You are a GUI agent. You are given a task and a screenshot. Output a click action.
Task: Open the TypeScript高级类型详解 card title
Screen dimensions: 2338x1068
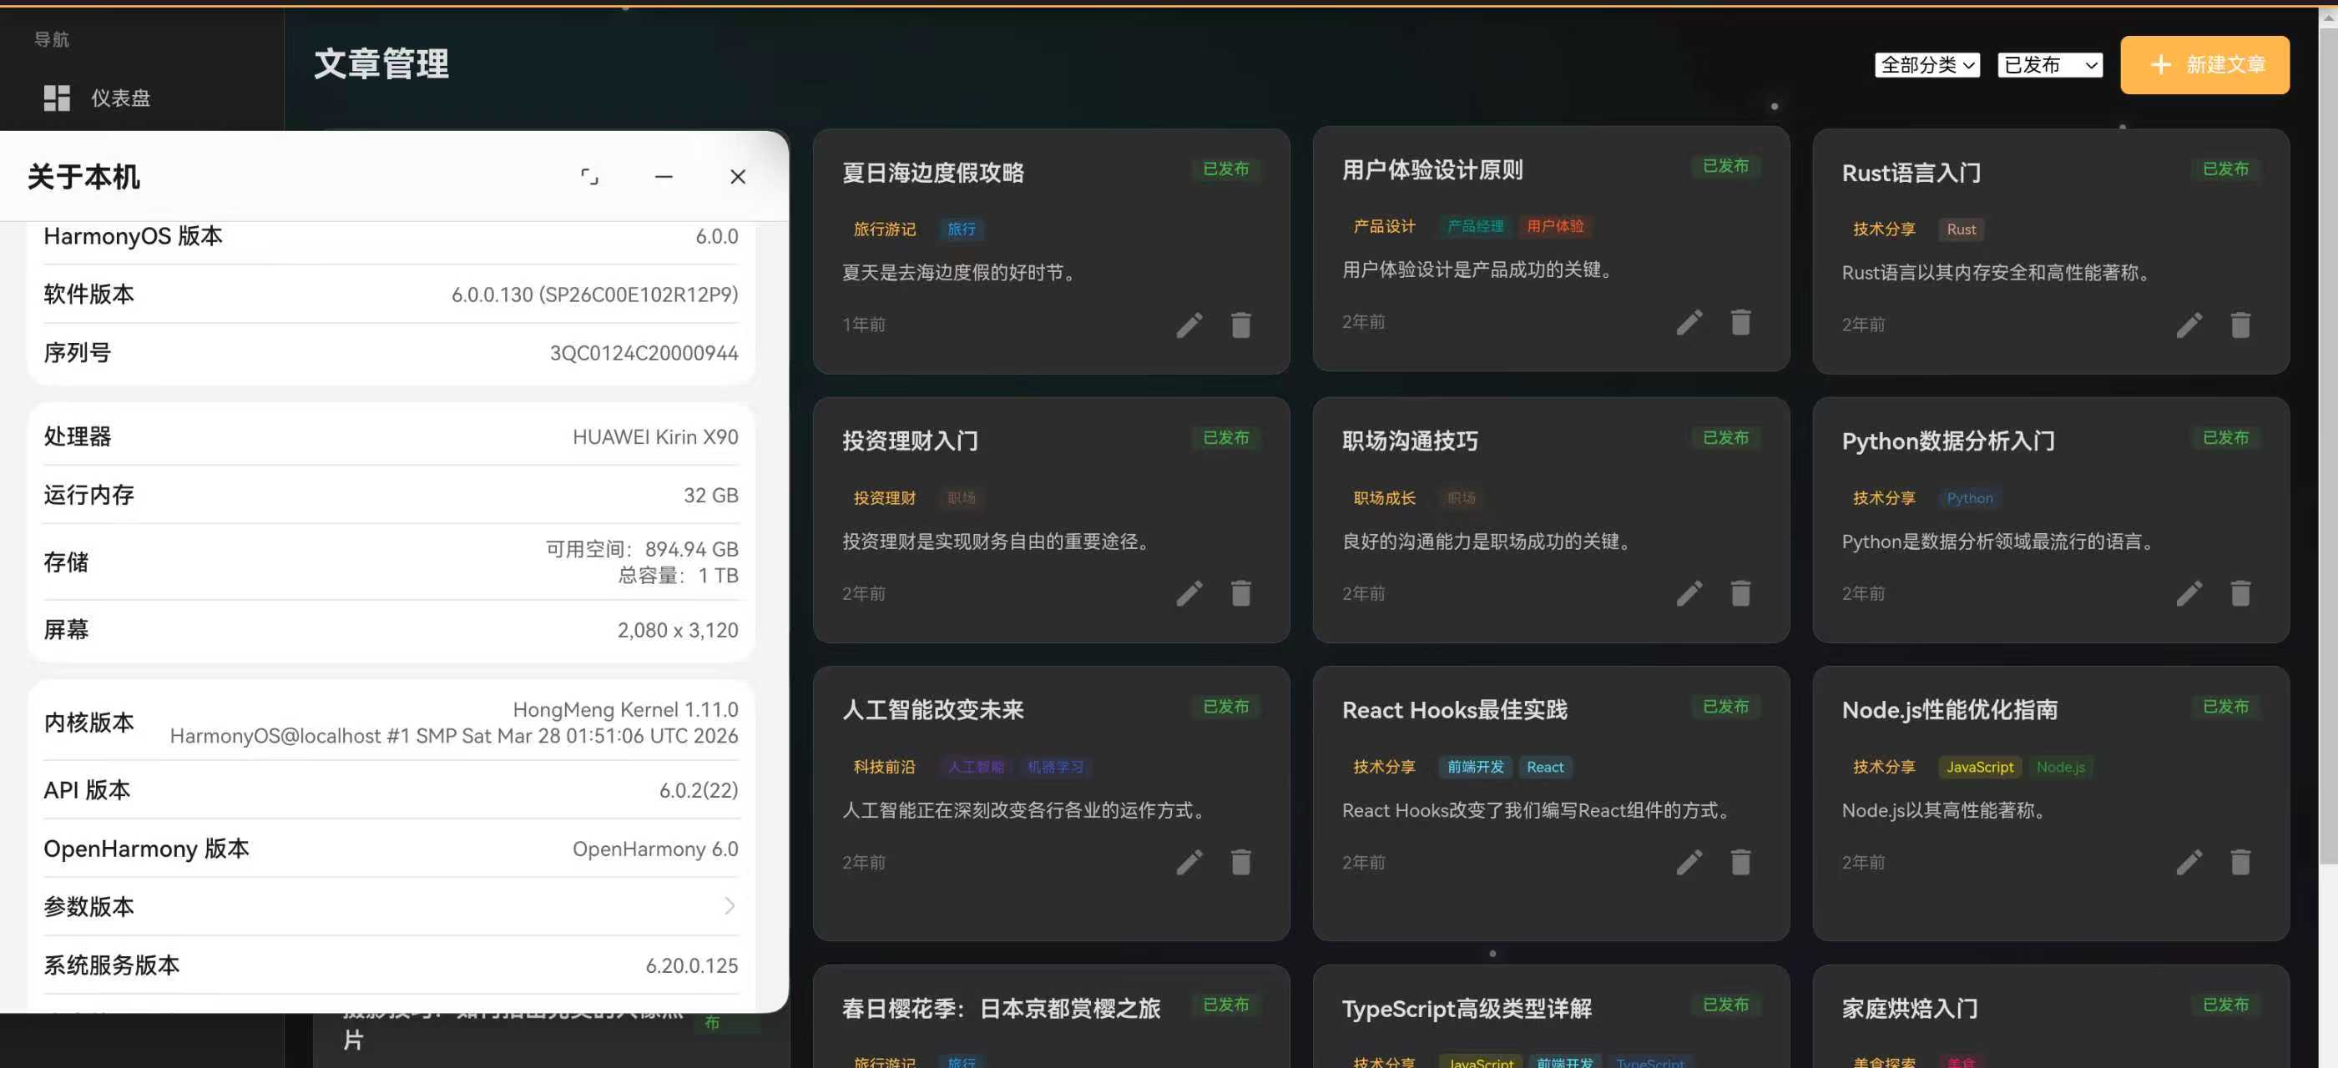coord(1467,1008)
